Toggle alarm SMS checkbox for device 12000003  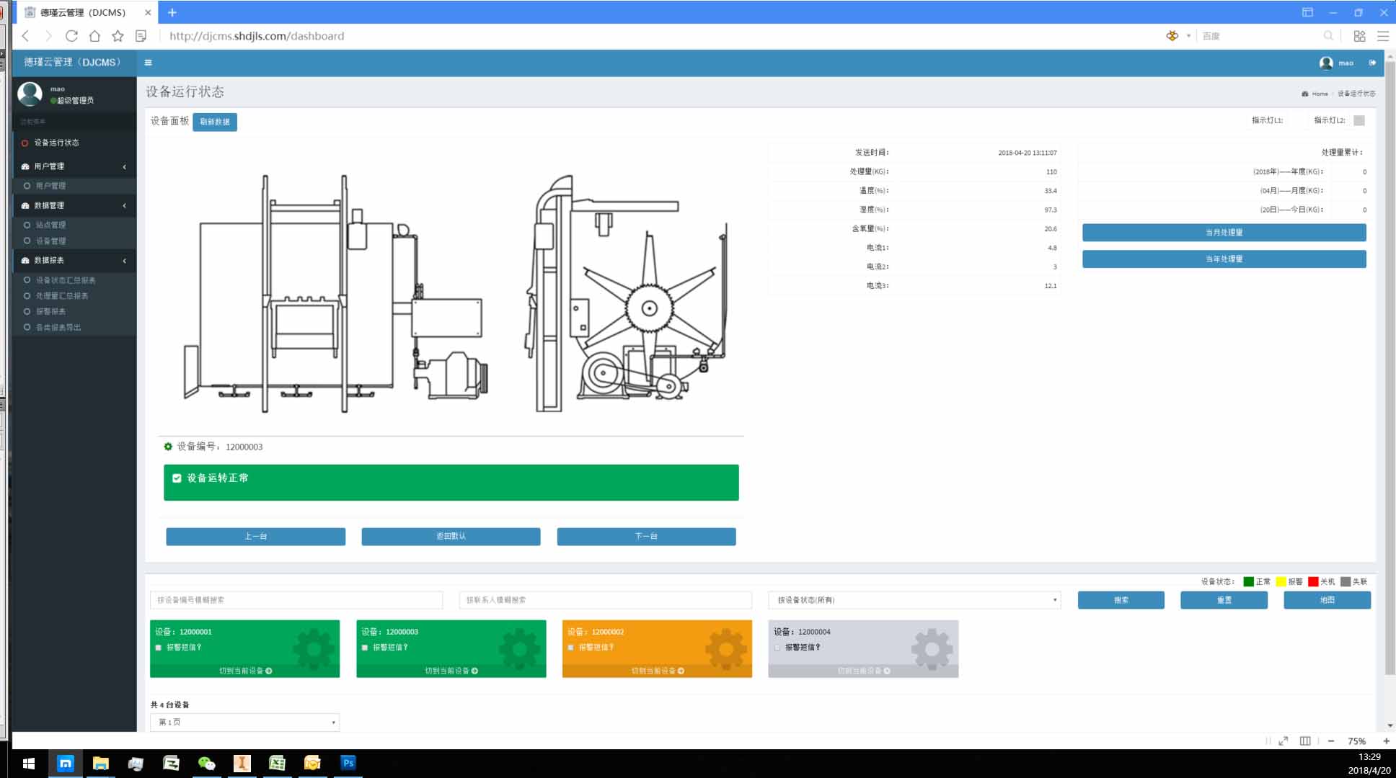tap(365, 648)
